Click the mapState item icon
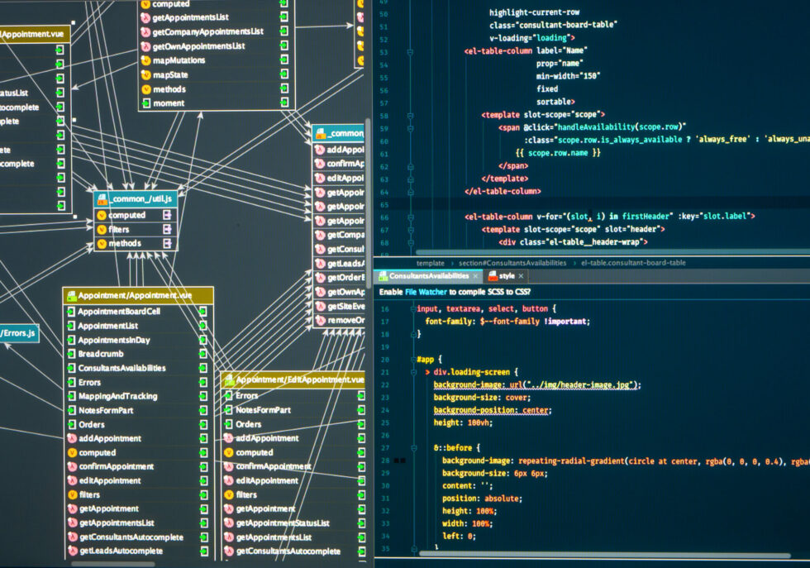This screenshot has width=810, height=568. 145,75
